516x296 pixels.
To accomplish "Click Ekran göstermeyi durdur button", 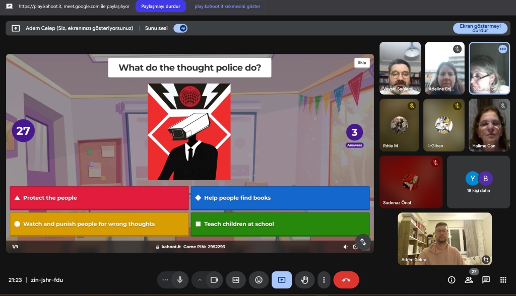I will point(480,28).
